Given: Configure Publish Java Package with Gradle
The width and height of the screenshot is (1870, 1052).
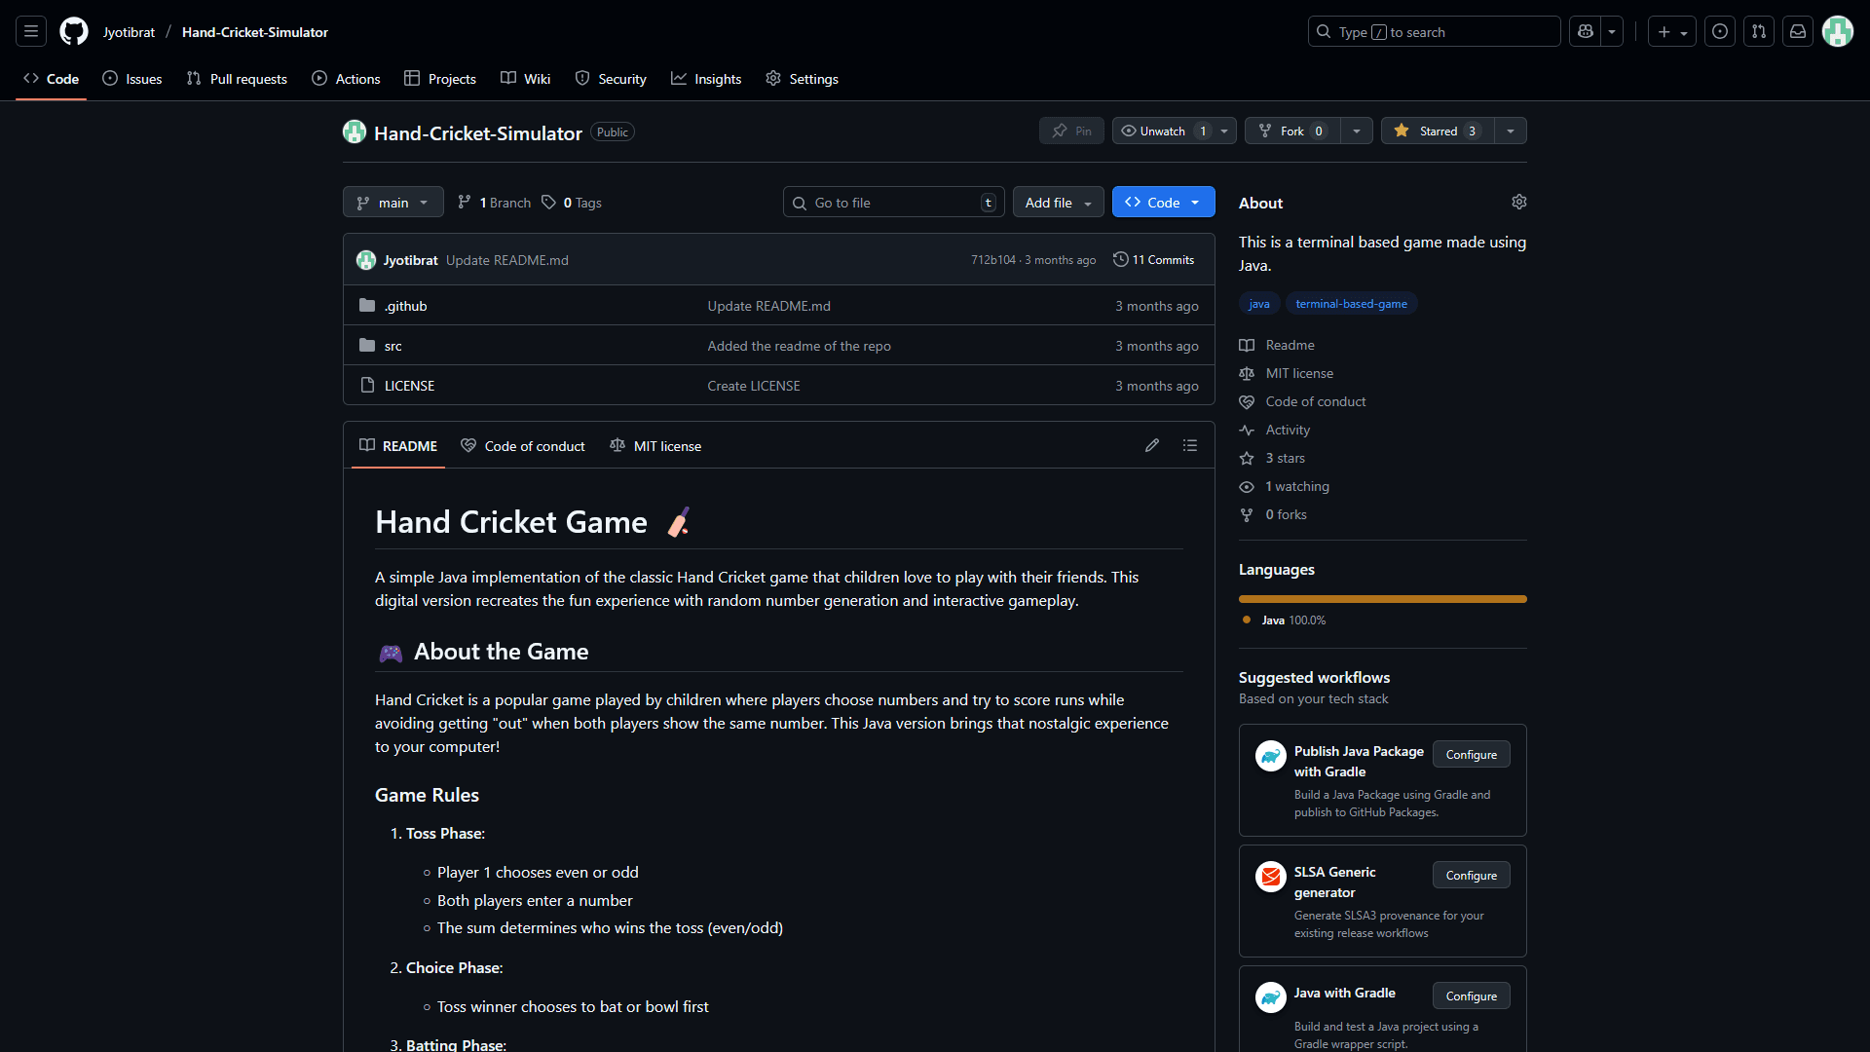Looking at the screenshot, I should (1471, 755).
